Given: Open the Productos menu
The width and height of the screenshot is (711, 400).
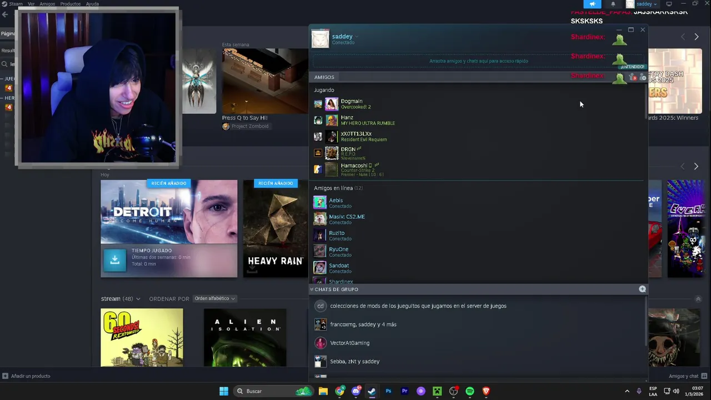Looking at the screenshot, I should pyautogui.click(x=70, y=4).
